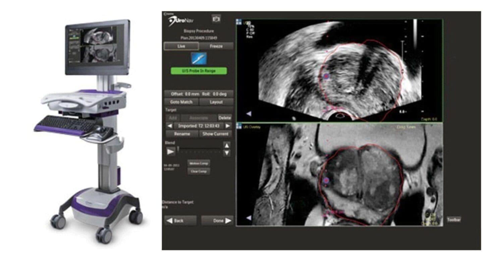Open the Layout options

tap(216, 102)
